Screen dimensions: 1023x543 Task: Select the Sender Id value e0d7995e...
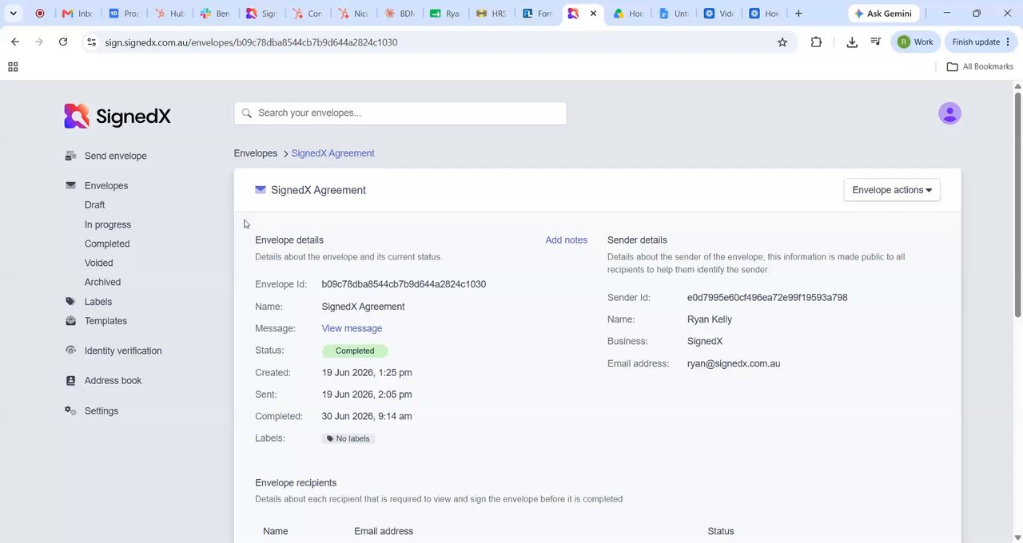(x=767, y=298)
